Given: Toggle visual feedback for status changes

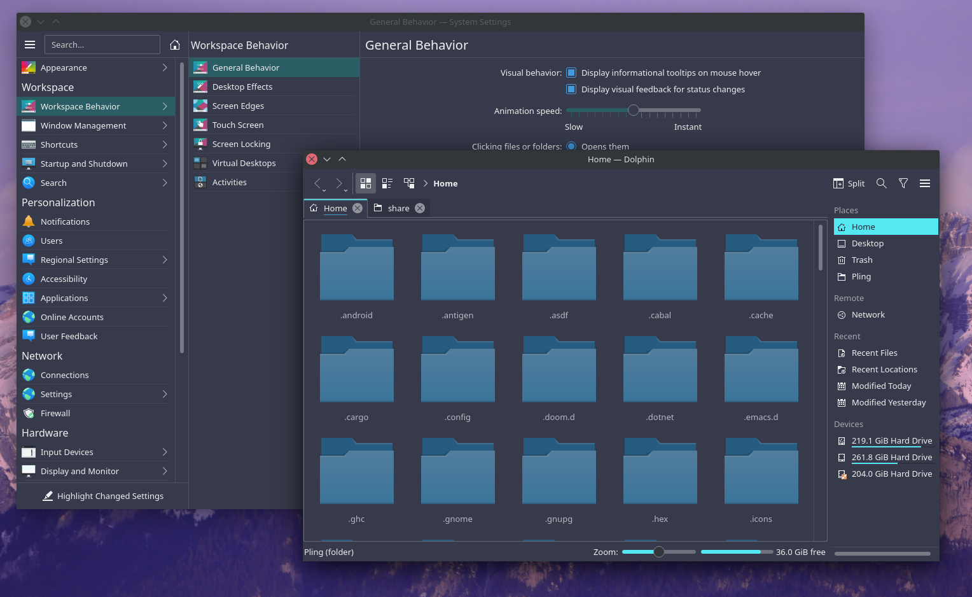Looking at the screenshot, I should [x=571, y=89].
